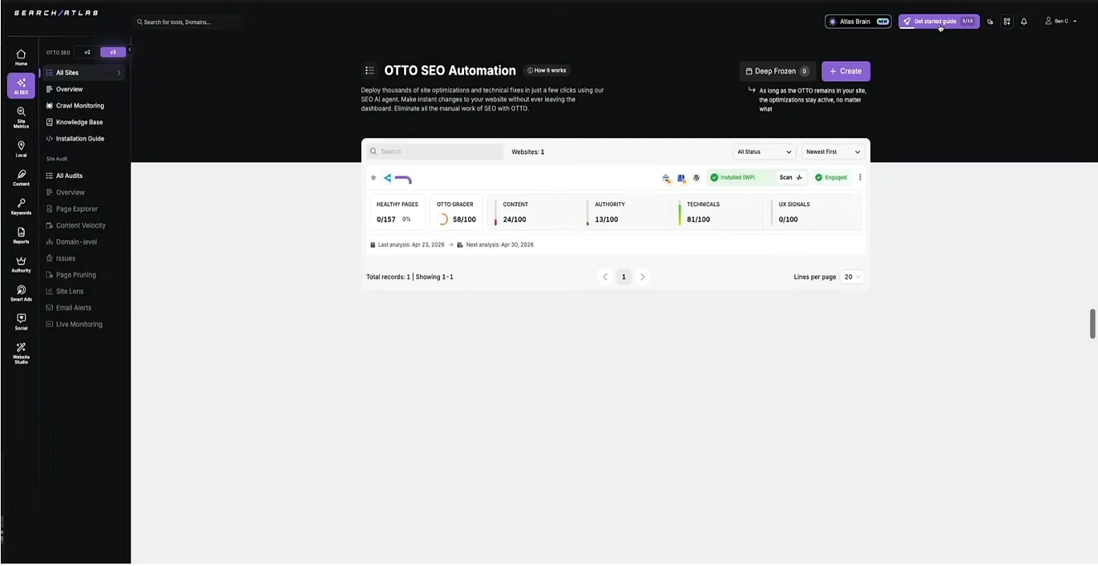Viewport: 1098px width, 566px height.
Task: Open All Audits under Site Audit
Action: [64, 176]
